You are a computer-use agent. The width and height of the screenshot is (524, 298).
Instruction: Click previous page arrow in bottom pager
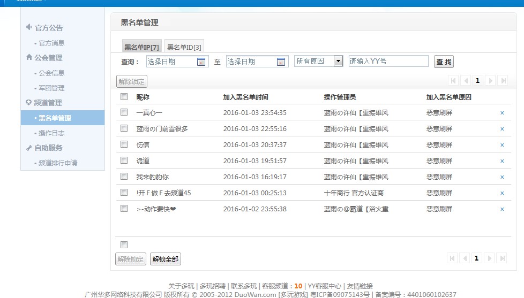click(x=465, y=258)
